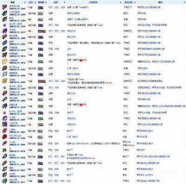Image resolution: width=186 pixels, height=184 pixels.
Task: Open the 神圣之地 link in the chaos fish row
Action: (x=71, y=31)
